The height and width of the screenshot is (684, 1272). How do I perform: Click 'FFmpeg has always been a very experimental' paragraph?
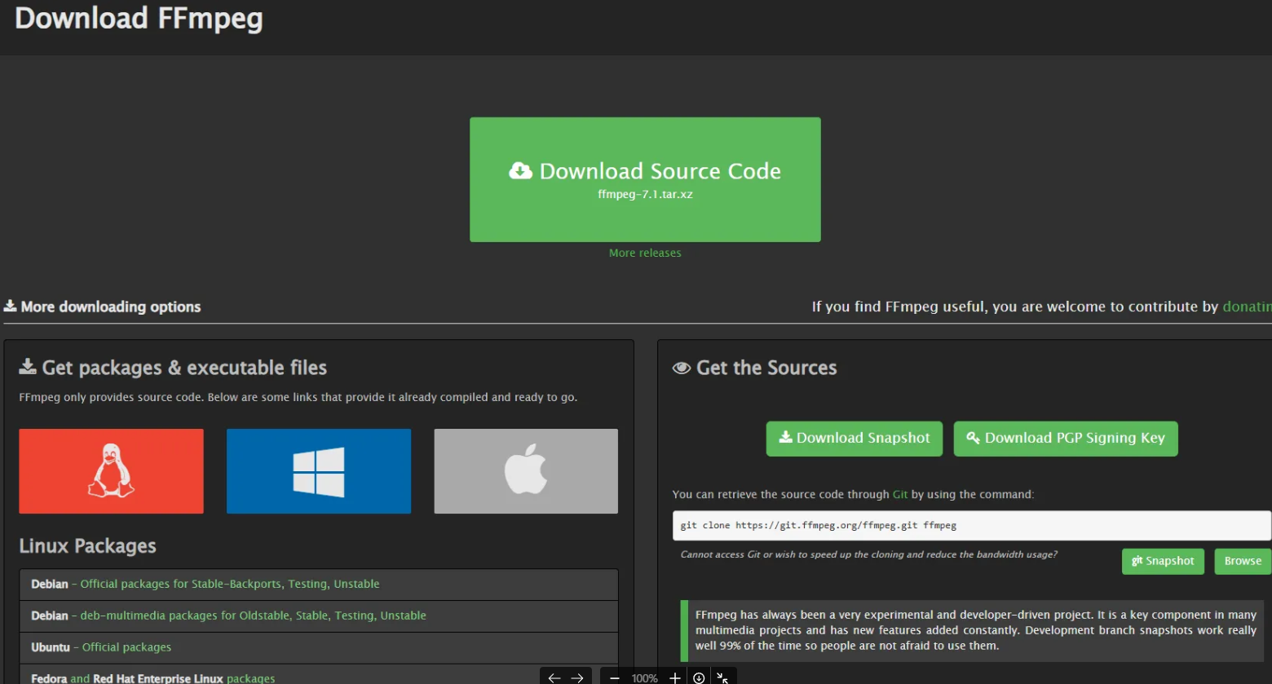(x=976, y=630)
